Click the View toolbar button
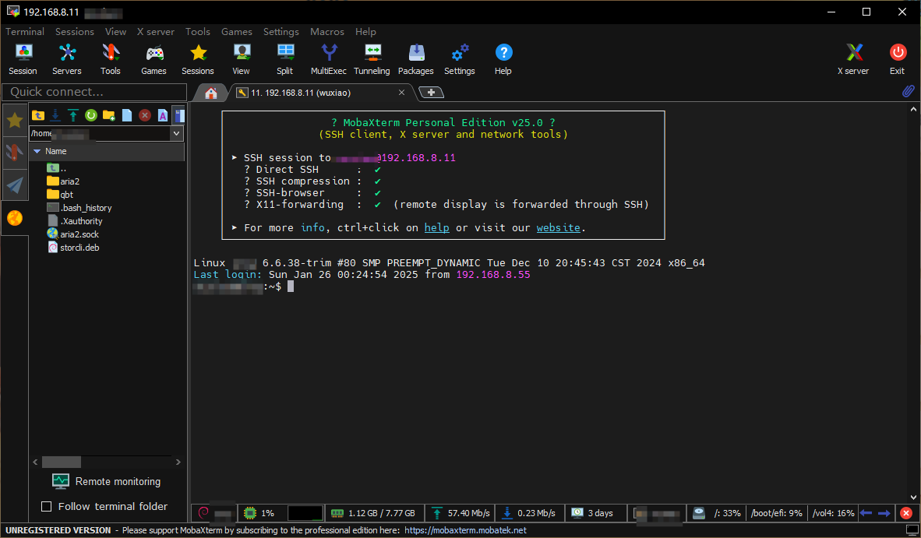 pos(242,59)
